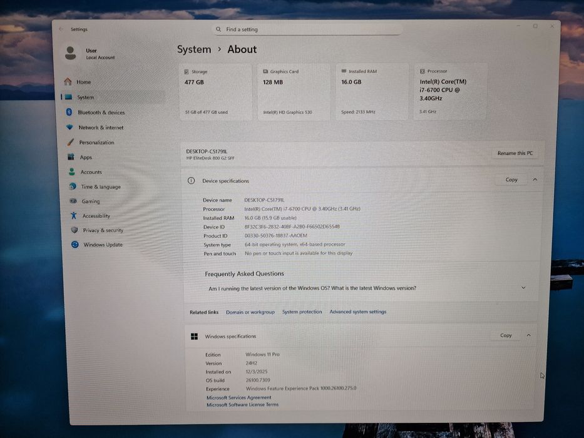Click the Processor i7-6700 card

coord(450,91)
